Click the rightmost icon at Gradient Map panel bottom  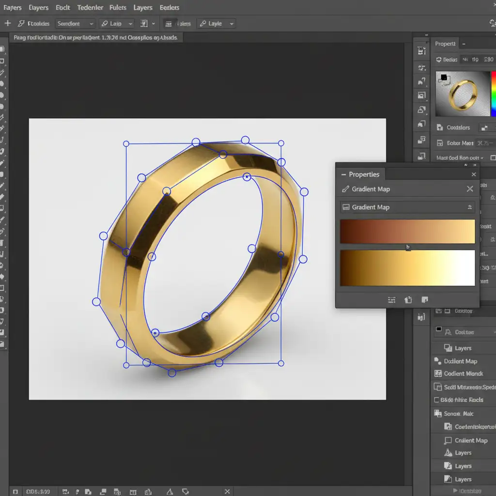tap(425, 300)
